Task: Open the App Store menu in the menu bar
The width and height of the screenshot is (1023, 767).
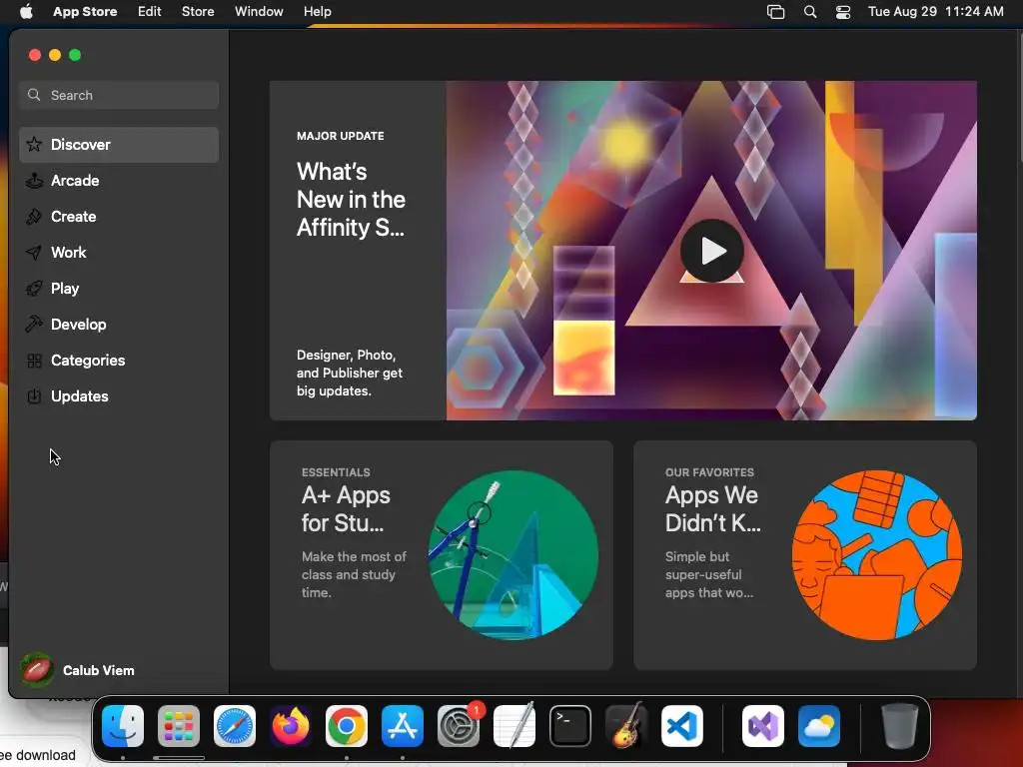Action: pyautogui.click(x=85, y=12)
